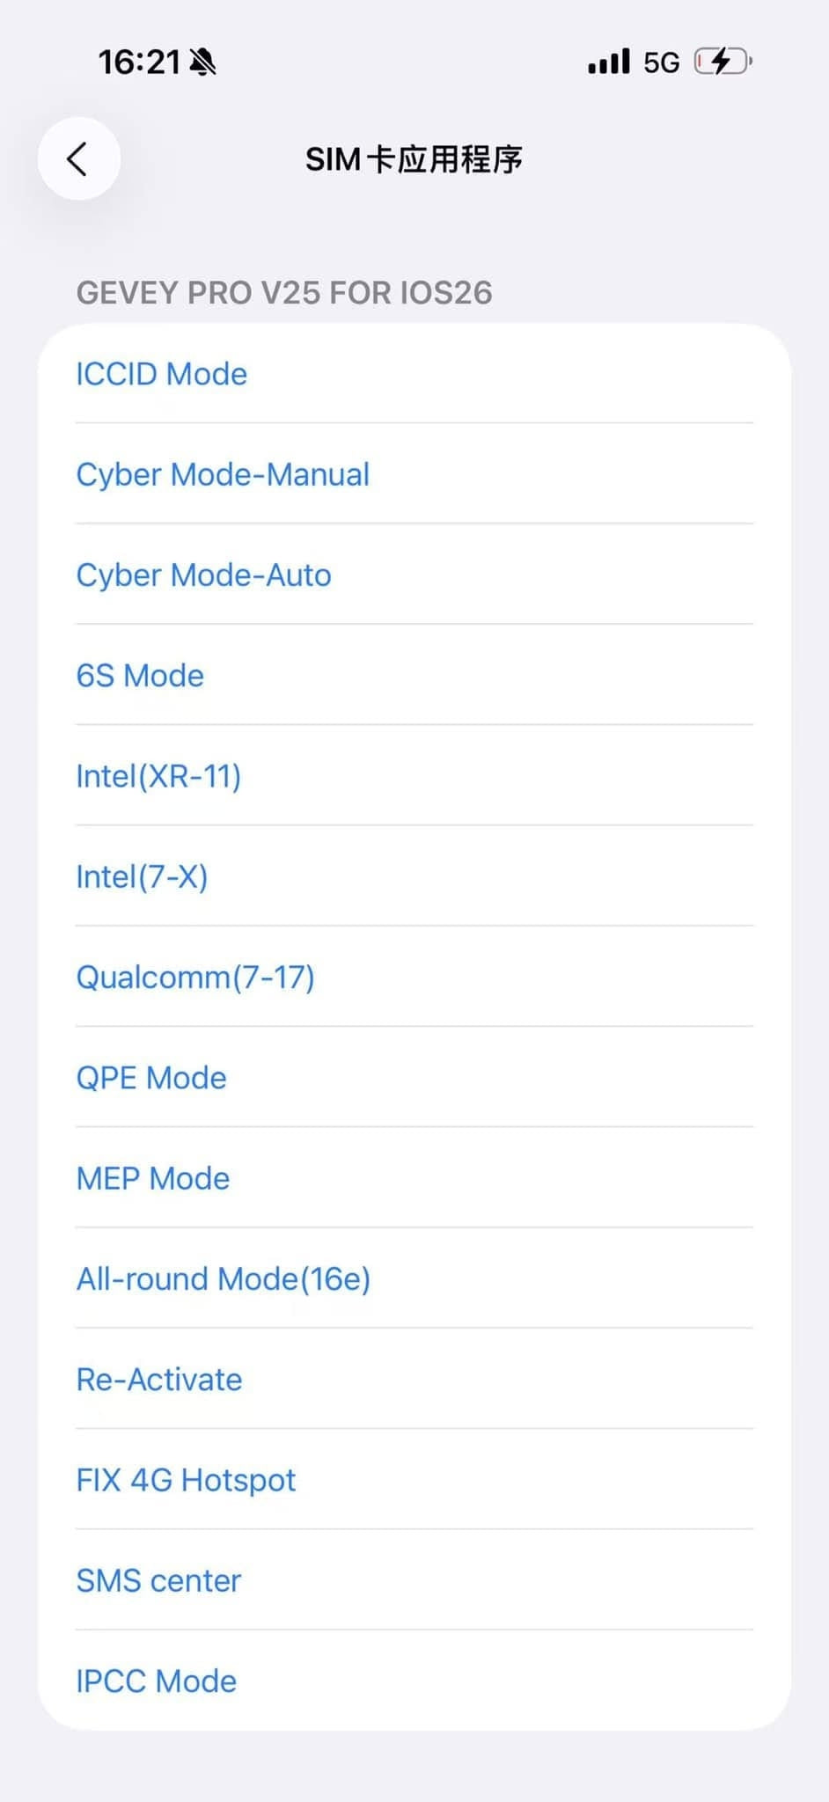Tap Re-Activate option
This screenshot has height=1802, width=829.
pos(159,1380)
